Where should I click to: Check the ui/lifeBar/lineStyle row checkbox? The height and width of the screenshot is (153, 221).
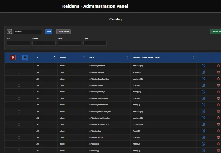pos(19,92)
